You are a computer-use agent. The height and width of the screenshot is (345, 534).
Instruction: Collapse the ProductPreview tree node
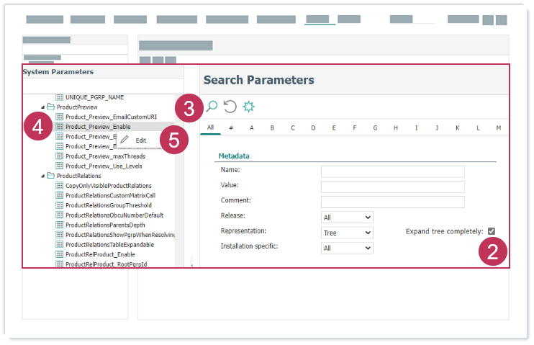(42, 107)
